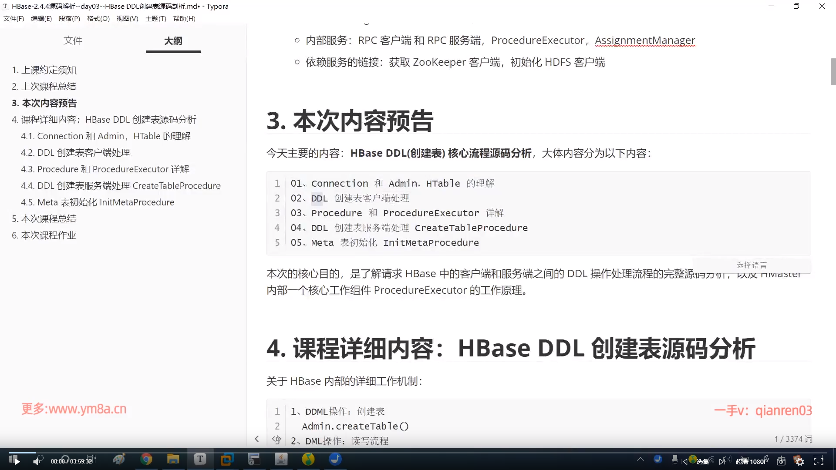836x470 pixels.
Task: Open Chrome from the taskbar
Action: point(146,459)
